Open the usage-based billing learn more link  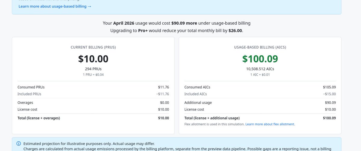(55, 6)
